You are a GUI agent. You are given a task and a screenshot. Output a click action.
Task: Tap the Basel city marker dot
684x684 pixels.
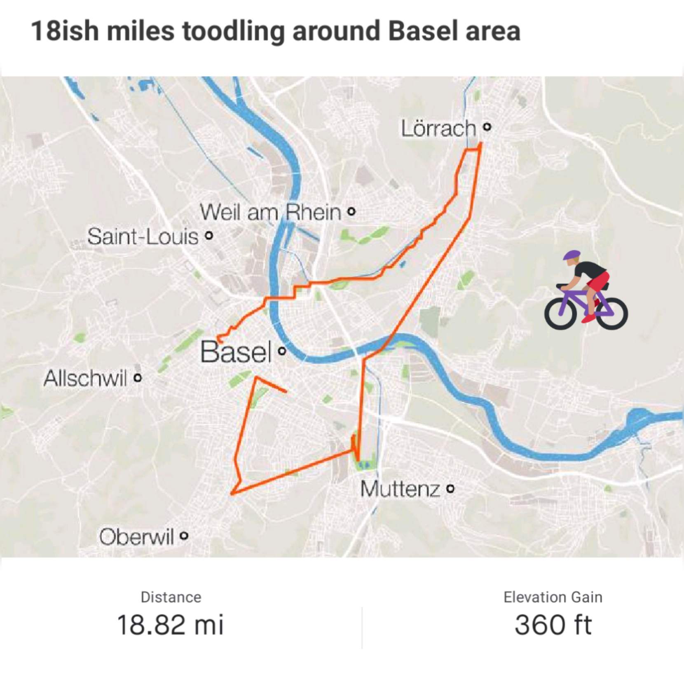(282, 351)
